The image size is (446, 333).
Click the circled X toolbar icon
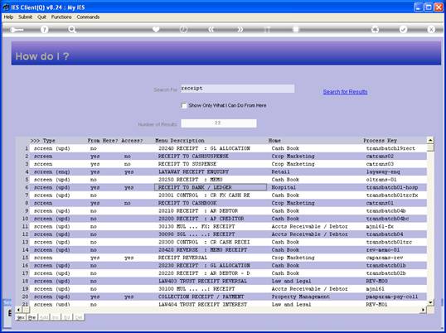(x=431, y=30)
